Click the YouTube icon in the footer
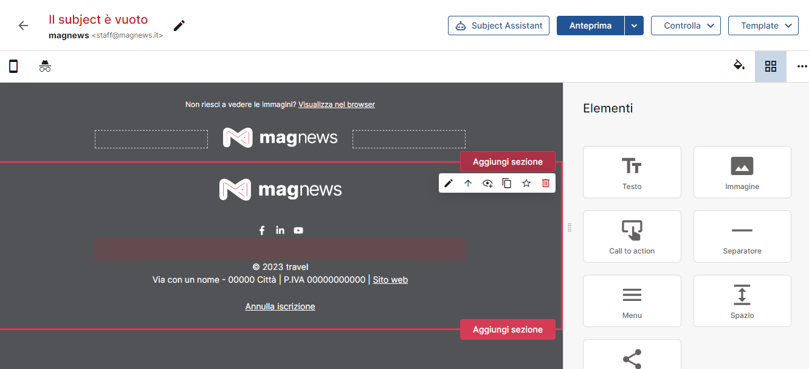The width and height of the screenshot is (809, 369). (x=298, y=230)
